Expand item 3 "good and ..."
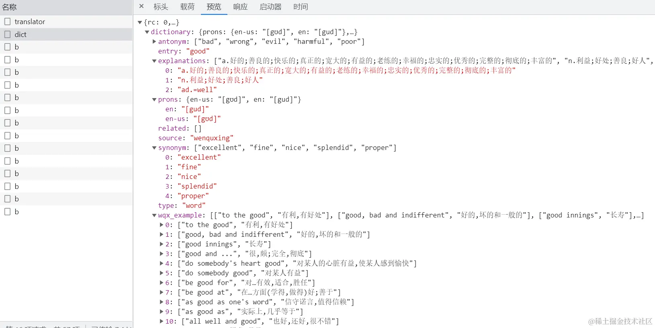655x328 pixels. tap(162, 254)
